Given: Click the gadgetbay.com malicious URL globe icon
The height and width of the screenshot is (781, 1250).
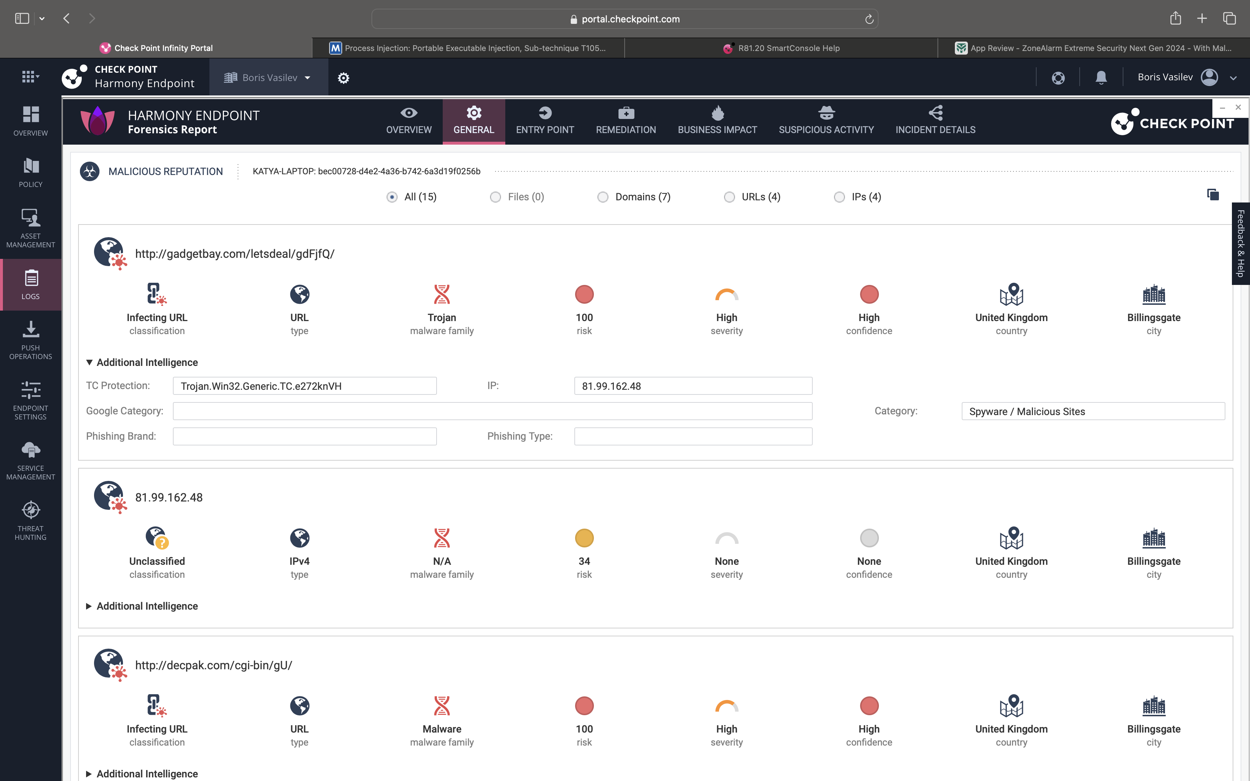Looking at the screenshot, I should 110,253.
